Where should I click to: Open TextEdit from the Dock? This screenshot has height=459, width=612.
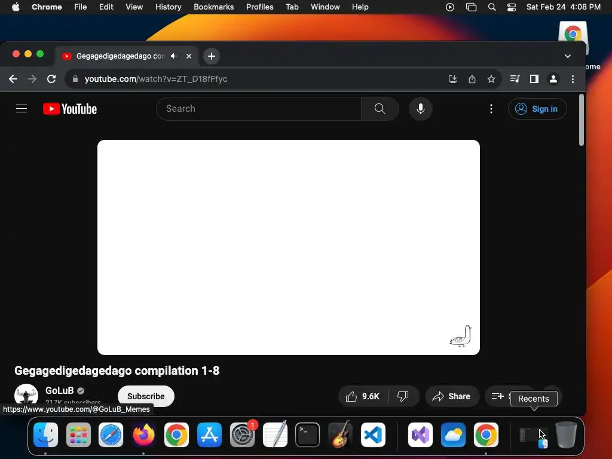click(x=275, y=434)
